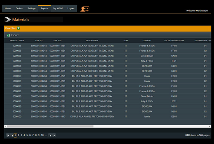This screenshot has height=144, width=214.
Task: Click the Excel icon beside Export
Action: coord(8,35)
